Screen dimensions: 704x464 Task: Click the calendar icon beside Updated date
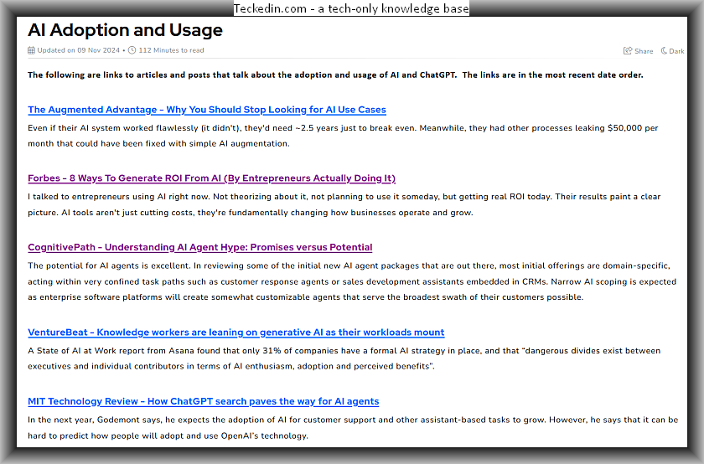coord(31,50)
